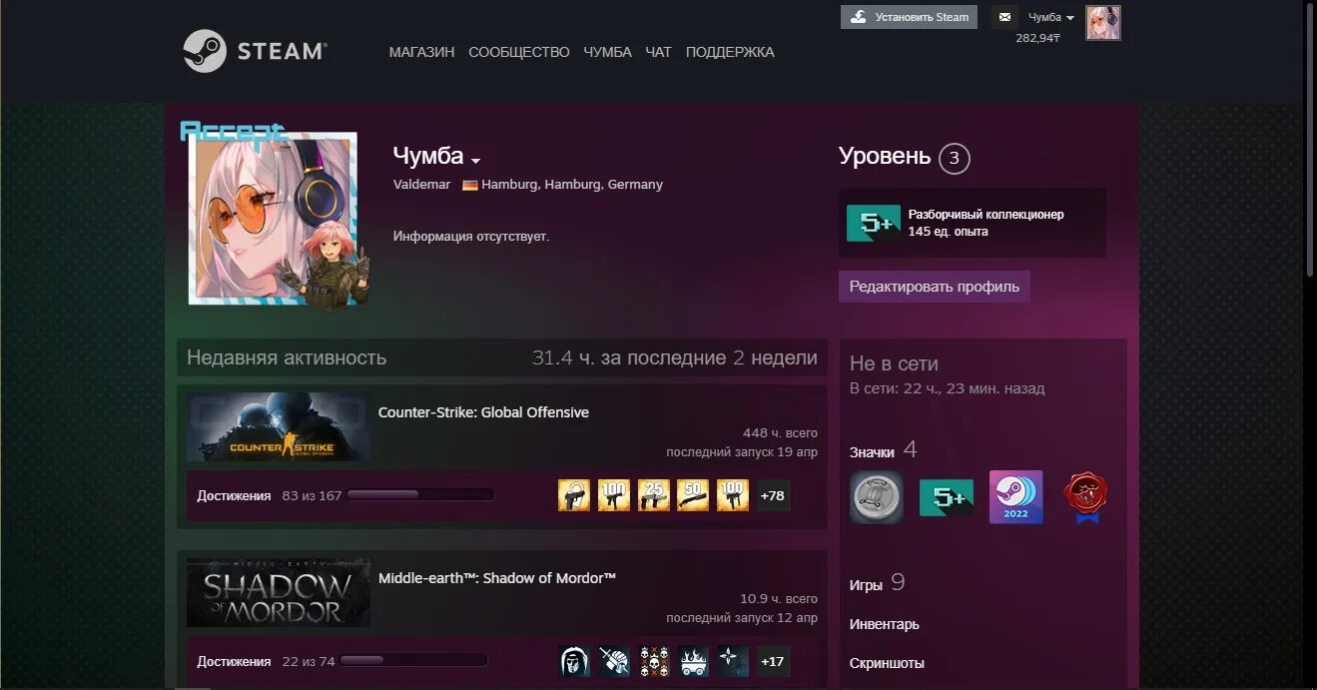Click the 10.9 ч. всего playtime text
The height and width of the screenshot is (690, 1317).
pyautogui.click(x=779, y=599)
